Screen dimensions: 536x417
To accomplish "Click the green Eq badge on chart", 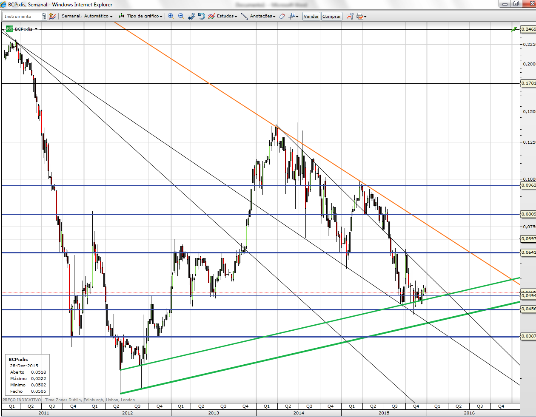I will (x=9, y=29).
